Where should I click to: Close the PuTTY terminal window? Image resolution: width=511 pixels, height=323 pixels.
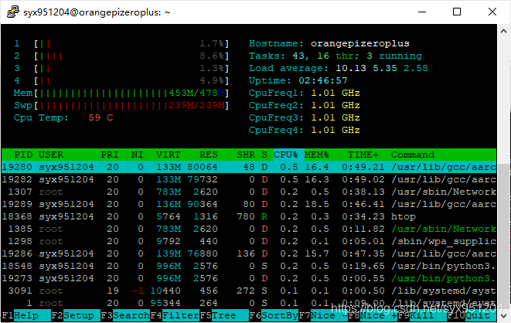492,12
